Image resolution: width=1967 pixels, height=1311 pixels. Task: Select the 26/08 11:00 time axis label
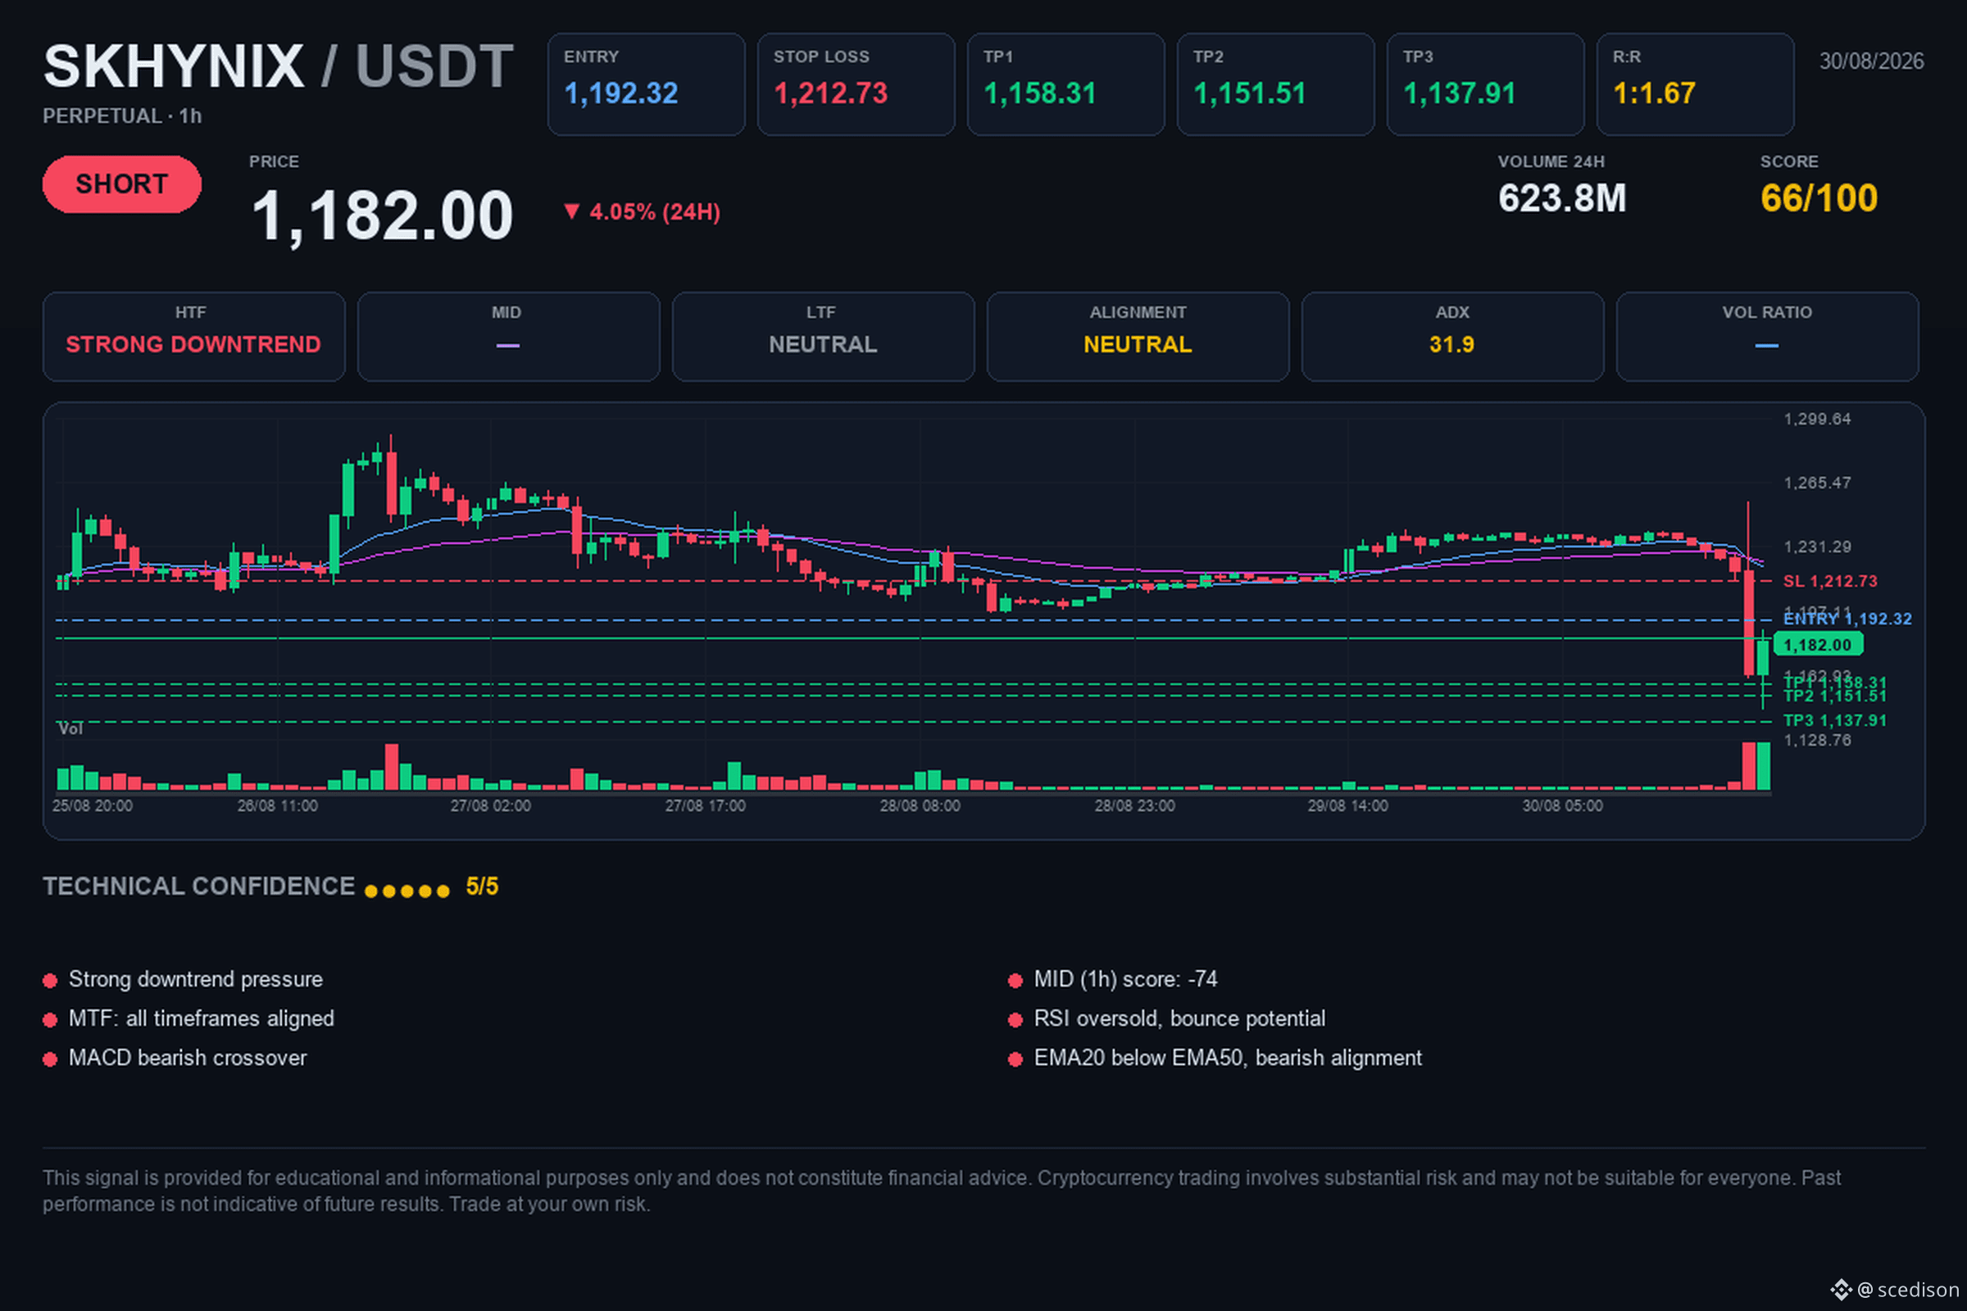tap(278, 806)
